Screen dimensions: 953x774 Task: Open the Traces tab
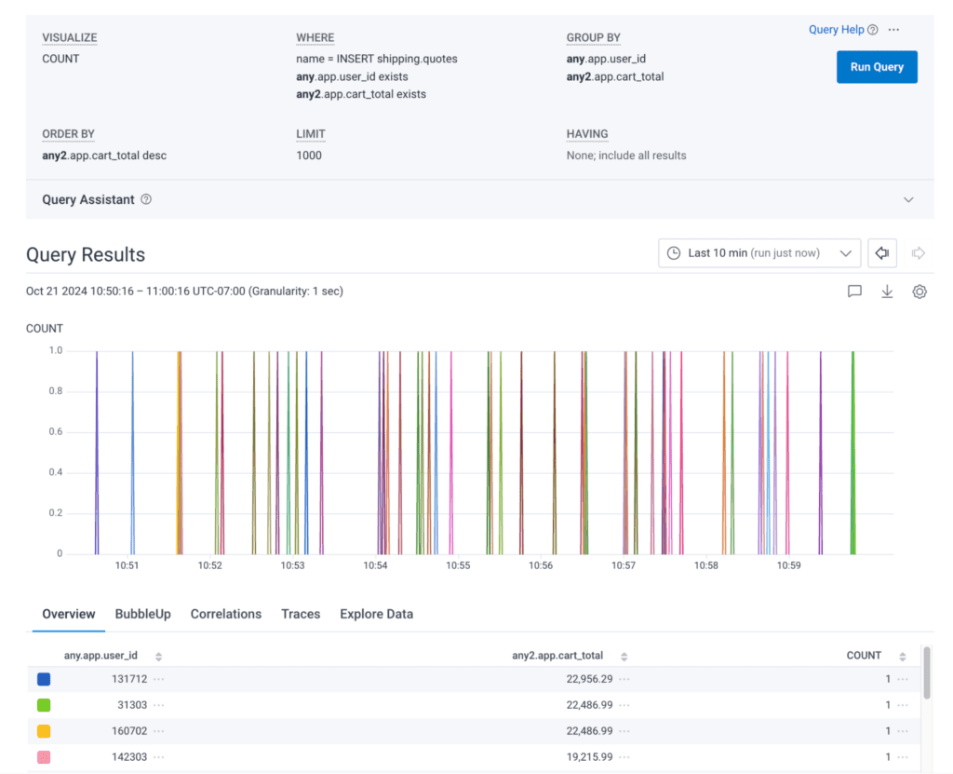301,614
